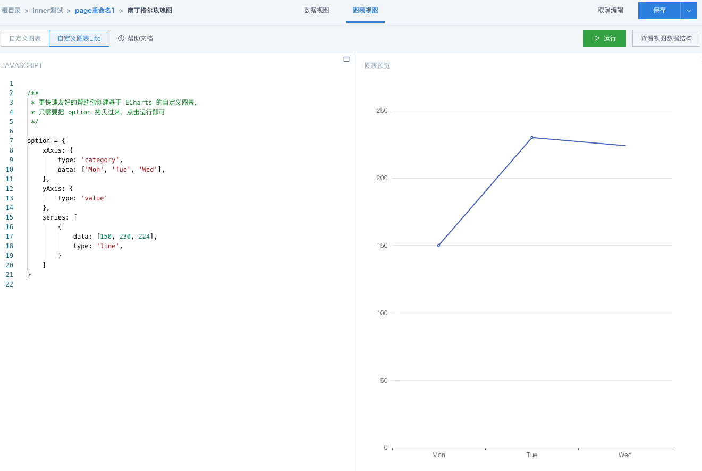This screenshot has width=702, height=471.
Task: Click the 保存 save button
Action: pyautogui.click(x=659, y=11)
